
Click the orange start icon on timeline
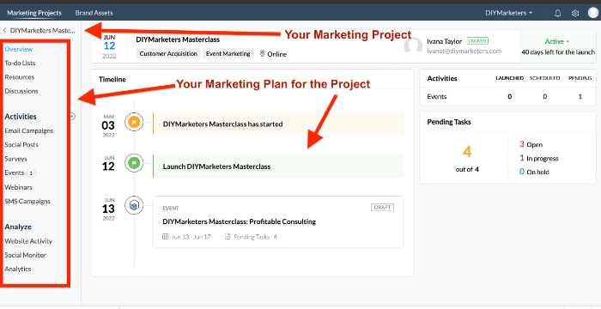[134, 122]
